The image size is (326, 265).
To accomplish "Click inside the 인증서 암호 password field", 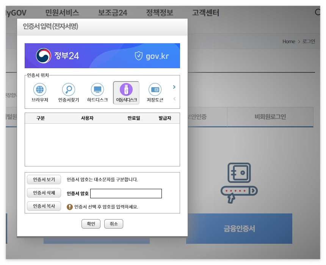I will pos(126,193).
